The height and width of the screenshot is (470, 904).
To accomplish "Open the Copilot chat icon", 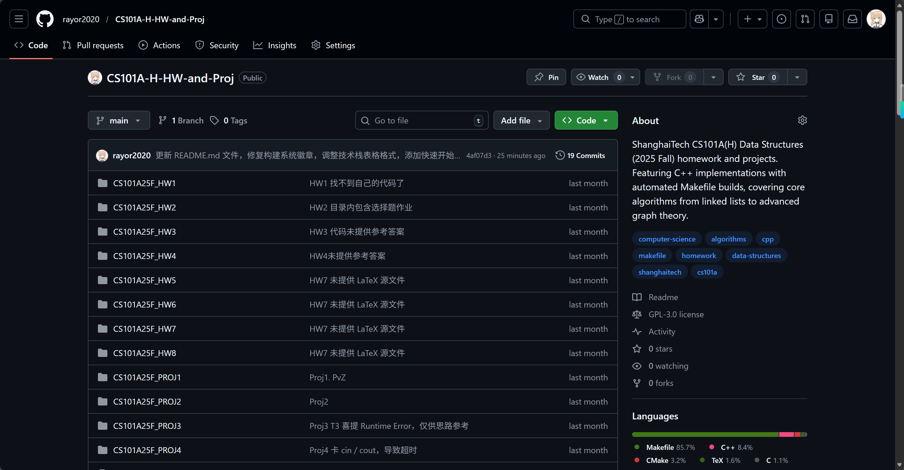I will tap(699, 19).
